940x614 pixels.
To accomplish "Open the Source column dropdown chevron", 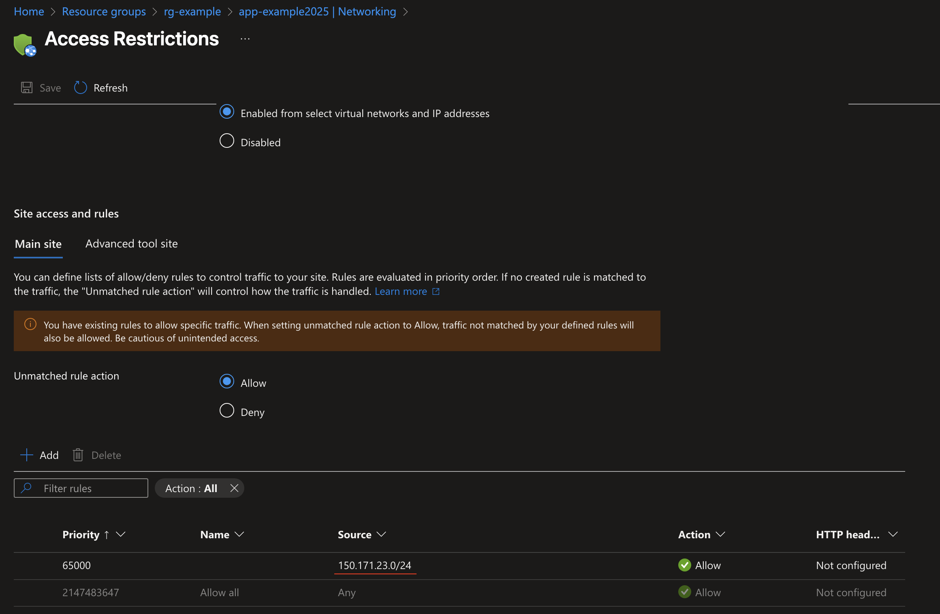I will point(381,535).
